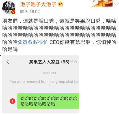
Task: Tap the green 哈哈哈 message bubble
Action: pyautogui.click(x=48, y=101)
